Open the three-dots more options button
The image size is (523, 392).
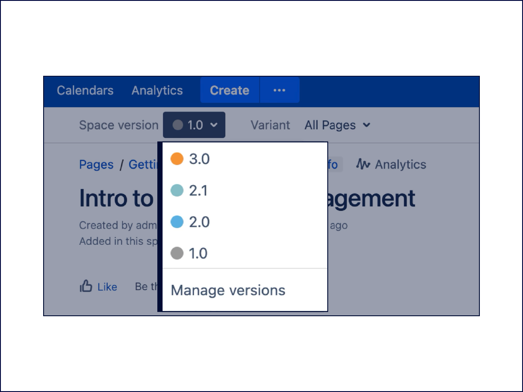pos(279,90)
